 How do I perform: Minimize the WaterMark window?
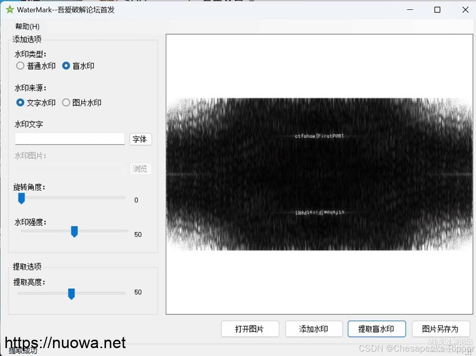(x=409, y=10)
